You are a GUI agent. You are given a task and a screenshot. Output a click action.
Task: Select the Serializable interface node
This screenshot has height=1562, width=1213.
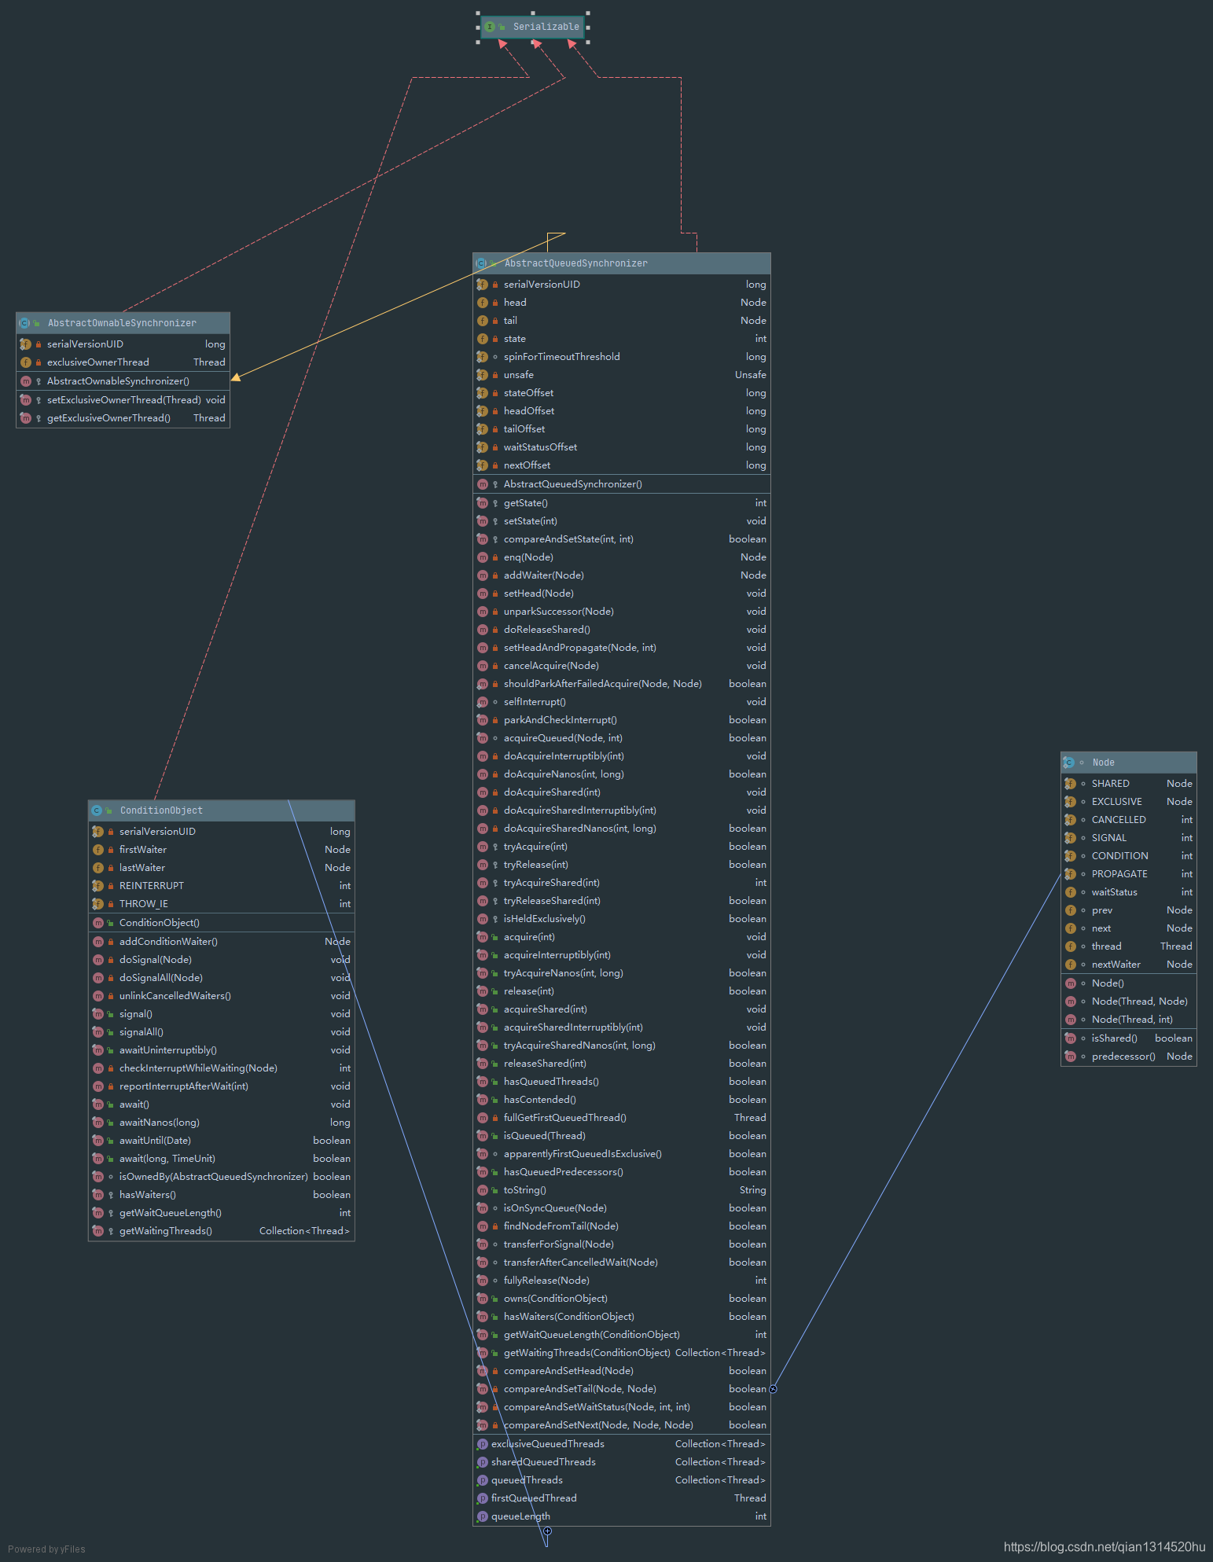click(532, 27)
